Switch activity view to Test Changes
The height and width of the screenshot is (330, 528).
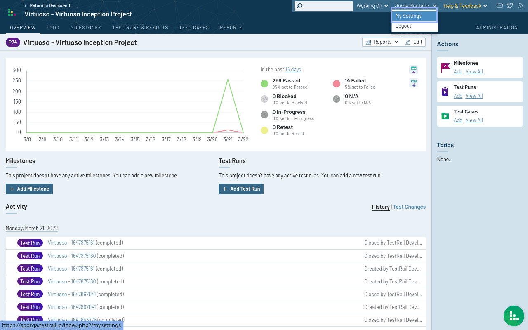click(409, 207)
